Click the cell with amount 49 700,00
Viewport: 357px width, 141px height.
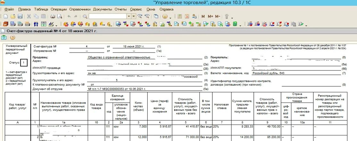coord(267,130)
